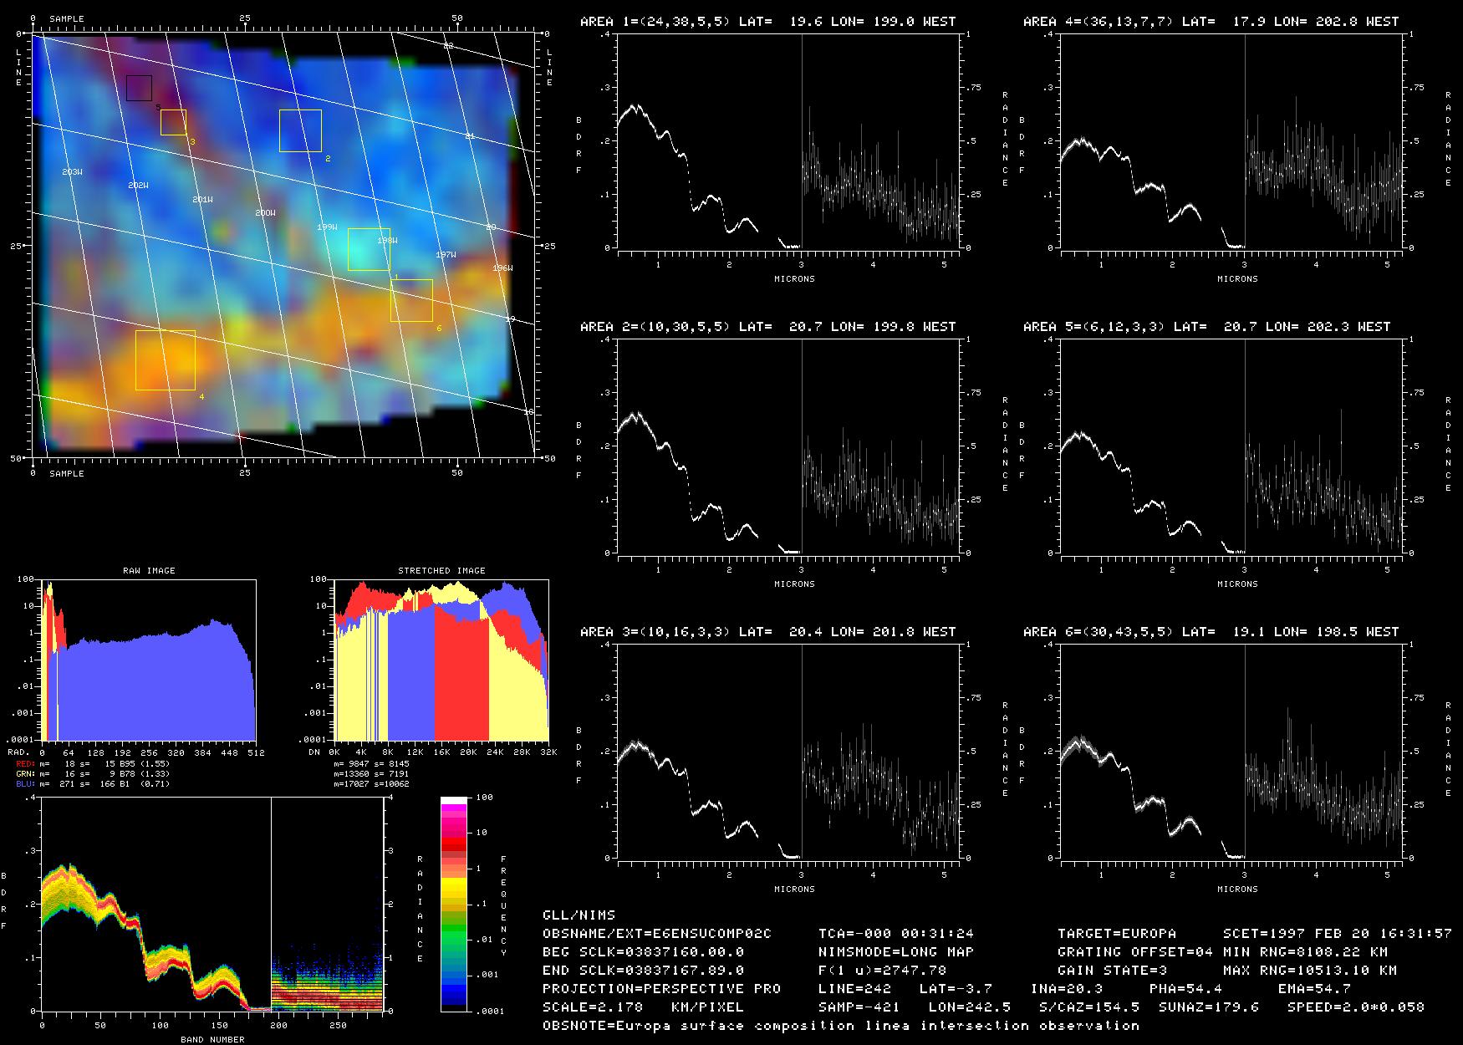Click the small Area 3 yellow box

pyautogui.click(x=173, y=122)
